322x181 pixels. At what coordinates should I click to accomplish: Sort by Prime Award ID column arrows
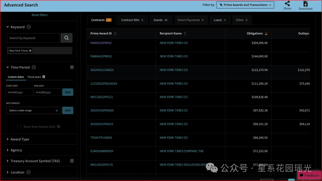[115, 34]
